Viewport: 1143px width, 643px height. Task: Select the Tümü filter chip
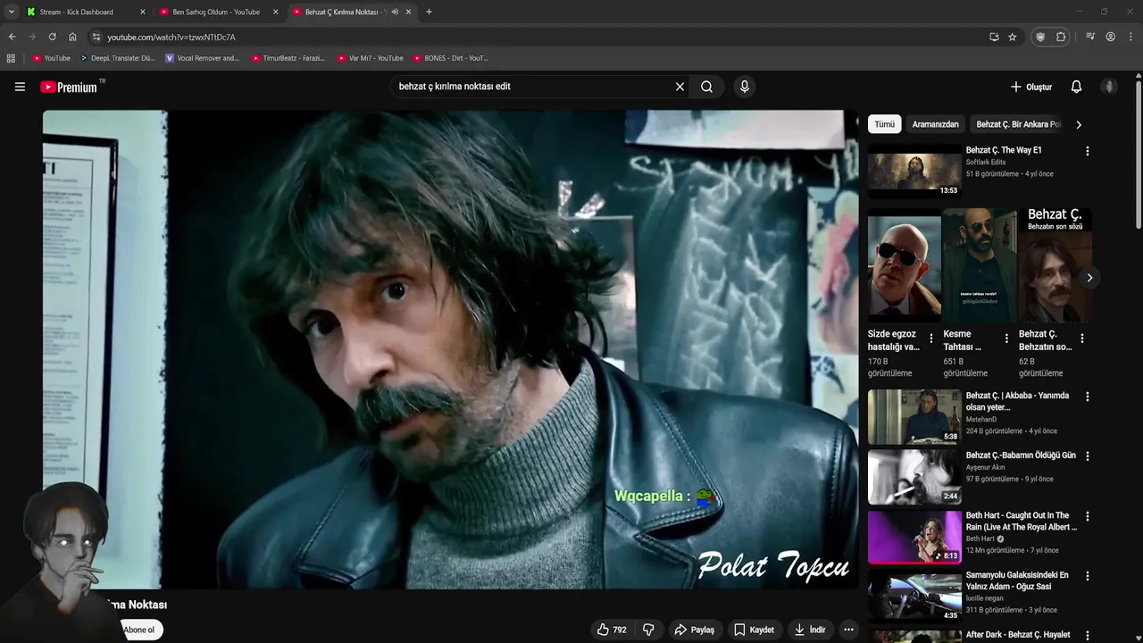coord(884,124)
